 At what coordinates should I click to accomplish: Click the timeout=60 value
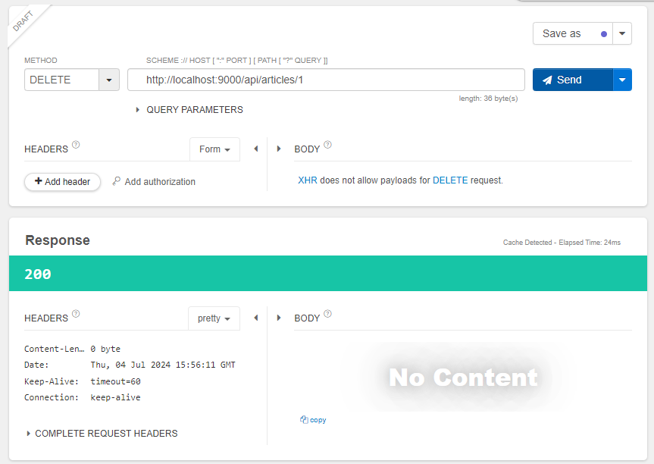point(115,381)
